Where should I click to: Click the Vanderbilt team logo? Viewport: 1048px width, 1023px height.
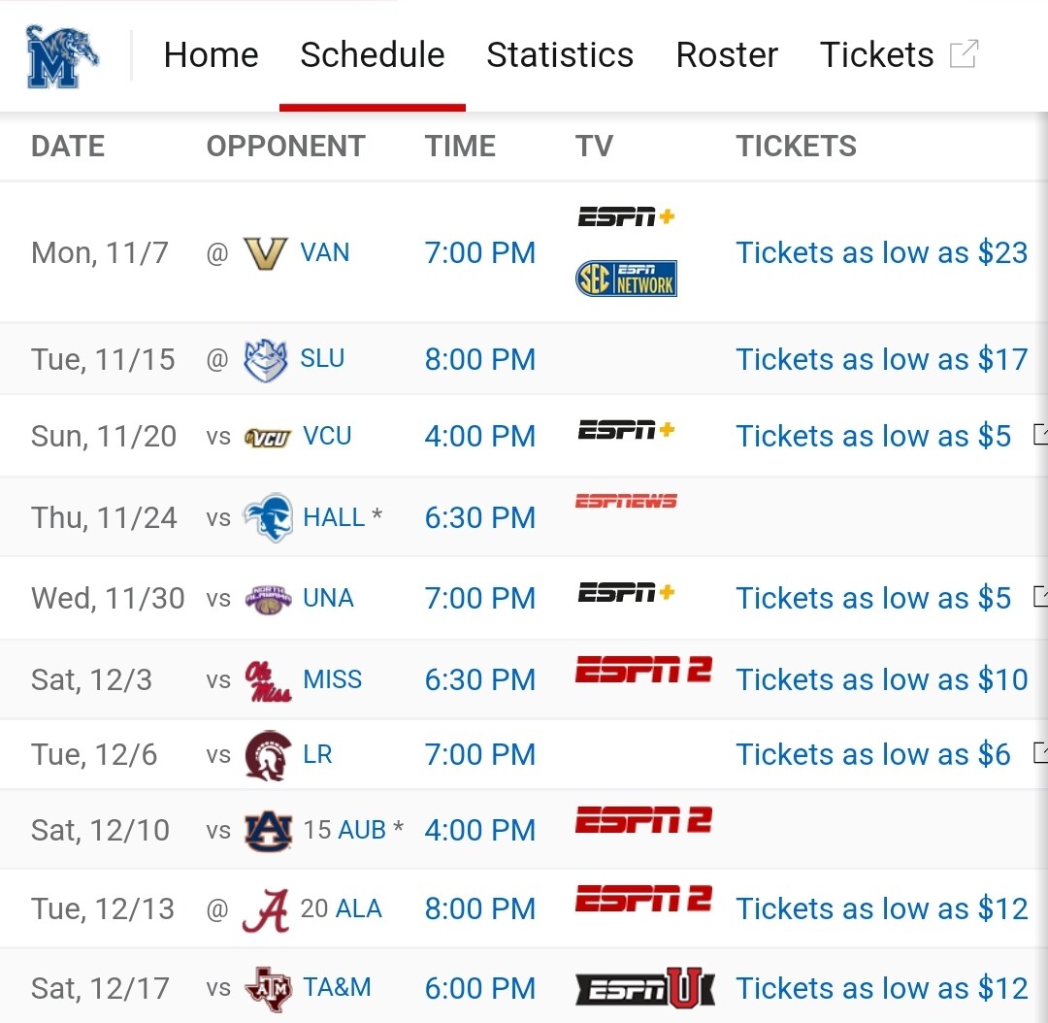click(x=265, y=253)
